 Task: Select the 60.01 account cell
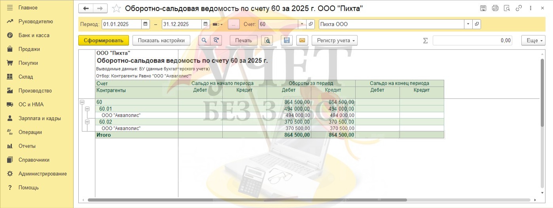coord(136,109)
